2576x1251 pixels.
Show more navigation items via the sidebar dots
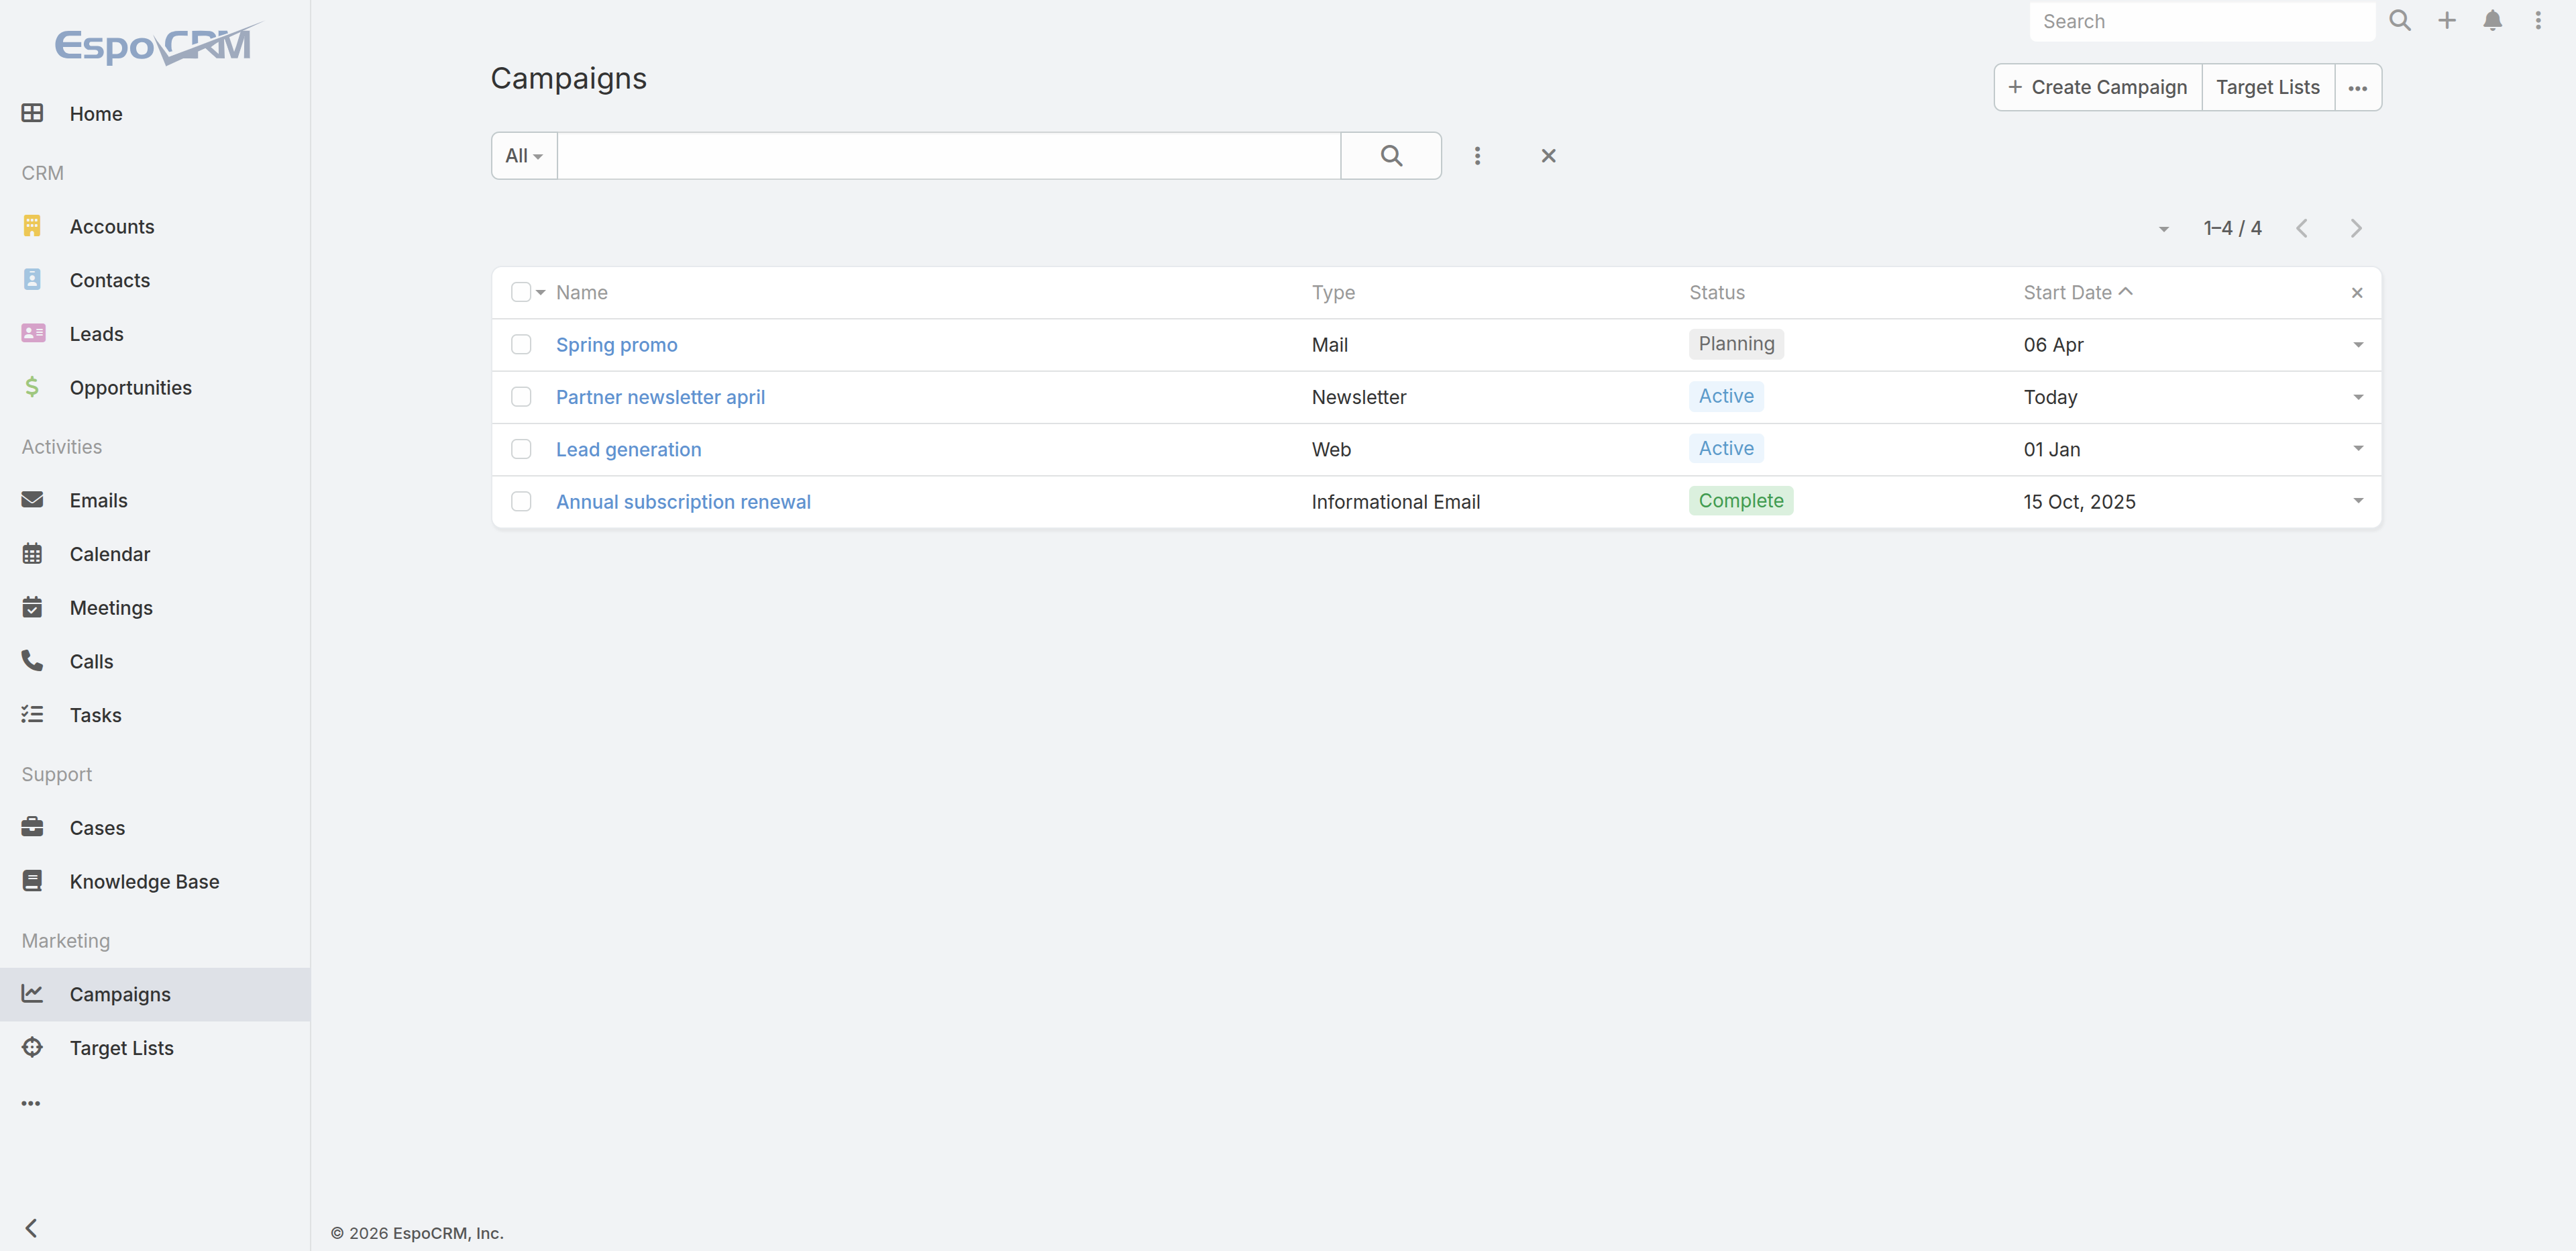[31, 1104]
